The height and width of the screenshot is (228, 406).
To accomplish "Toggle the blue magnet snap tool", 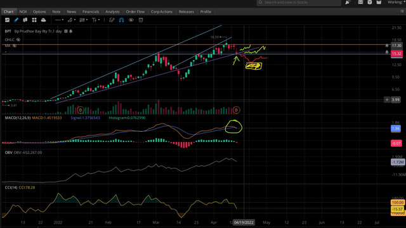I will 121,20.
